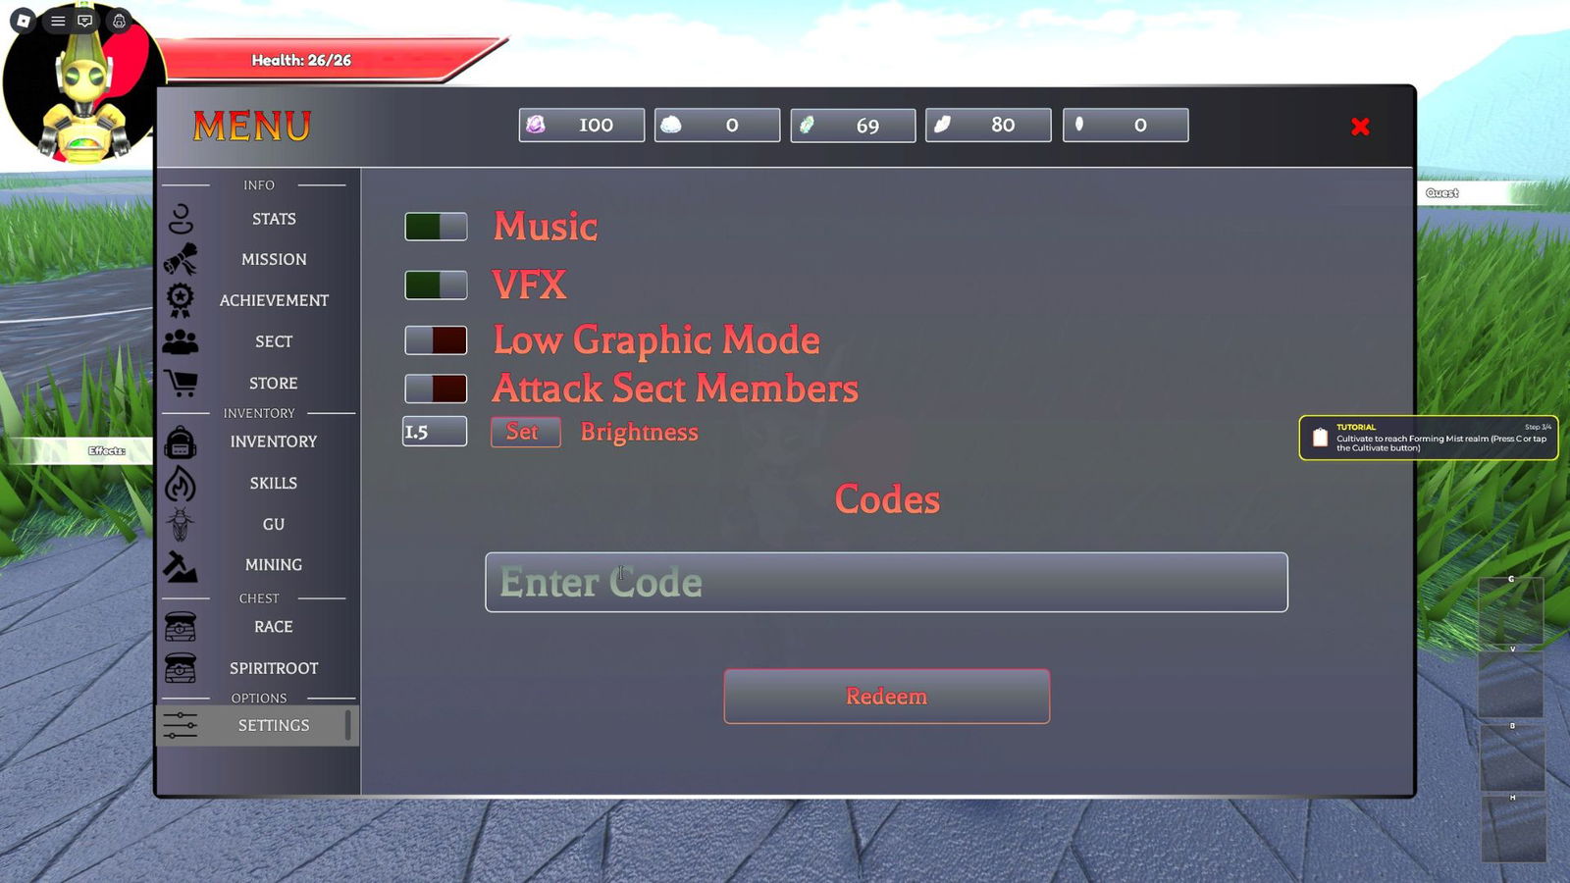Screen dimensions: 1570x883
Task: Click the Enter Code input field
Action: coord(885,583)
